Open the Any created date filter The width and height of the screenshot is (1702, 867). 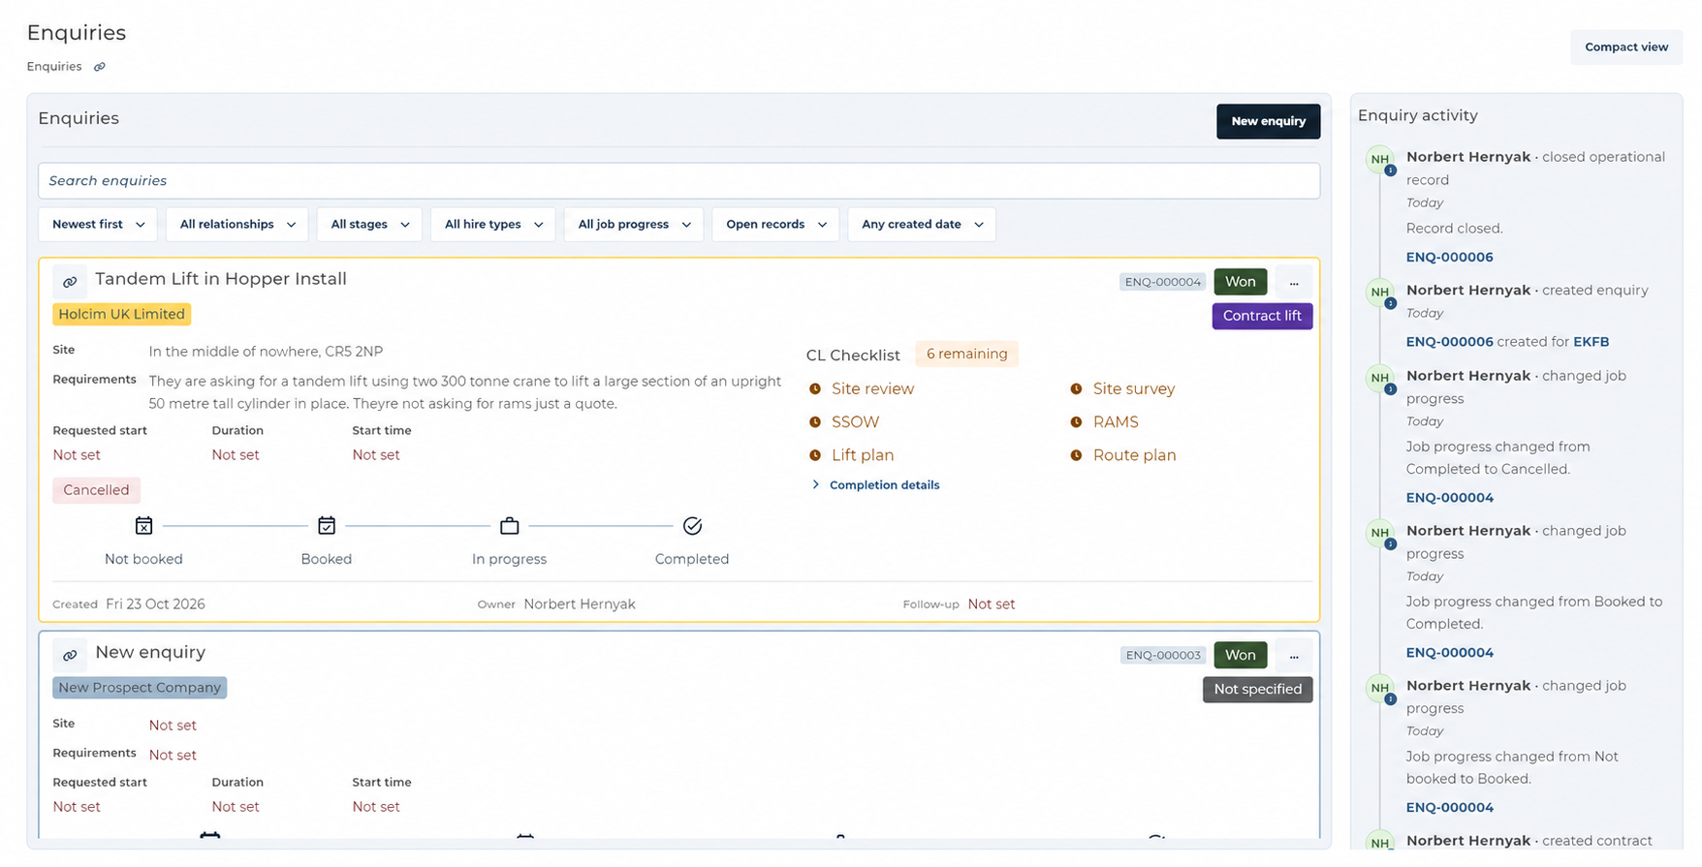(922, 225)
